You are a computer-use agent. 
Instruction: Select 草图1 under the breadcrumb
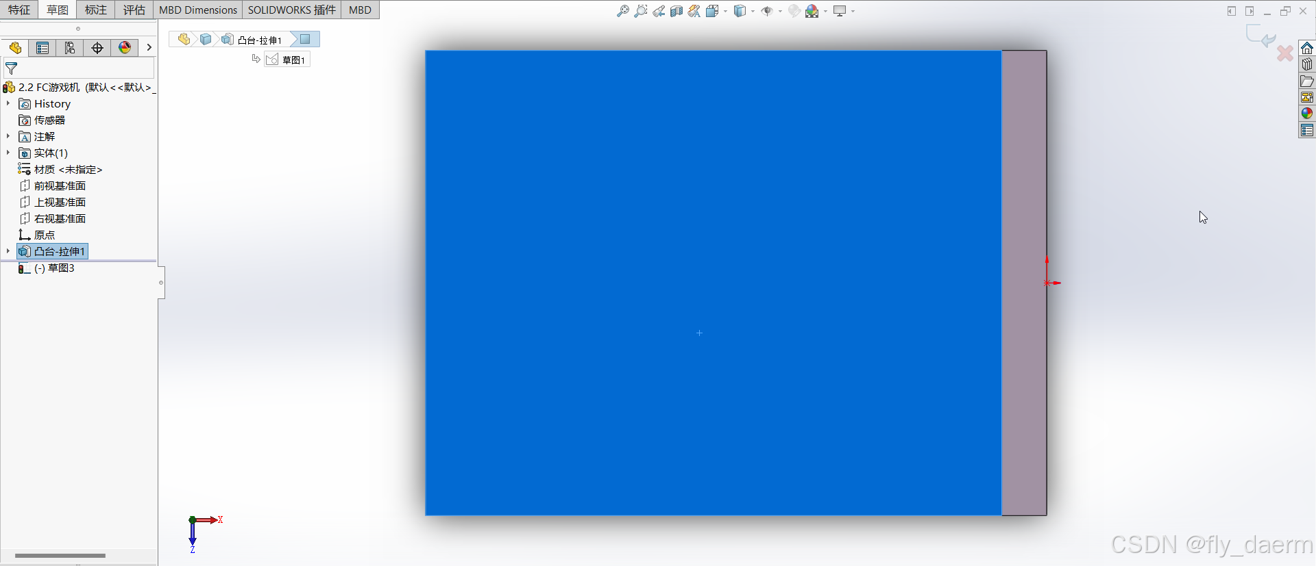click(287, 60)
